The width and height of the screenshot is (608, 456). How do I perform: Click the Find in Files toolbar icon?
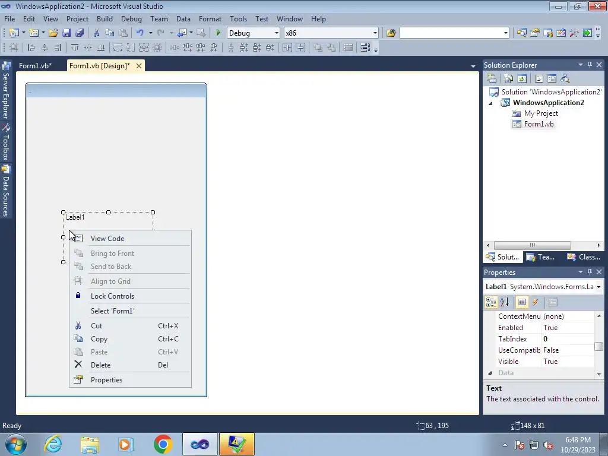(x=391, y=33)
